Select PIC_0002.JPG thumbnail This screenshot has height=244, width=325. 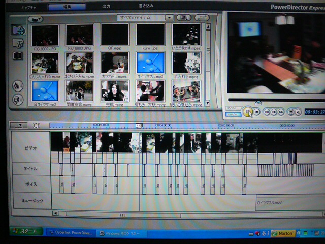45,36
